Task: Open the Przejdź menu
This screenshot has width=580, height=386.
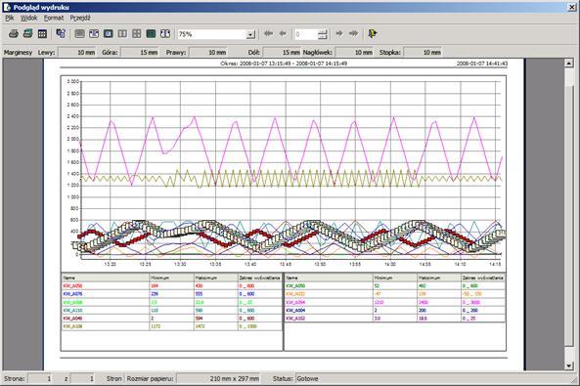Action: 80,18
